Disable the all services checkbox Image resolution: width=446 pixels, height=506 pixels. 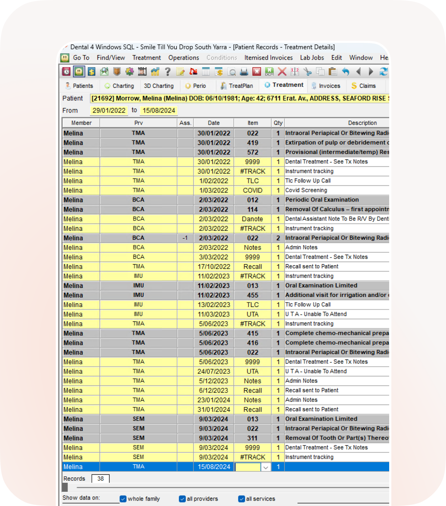(x=242, y=499)
